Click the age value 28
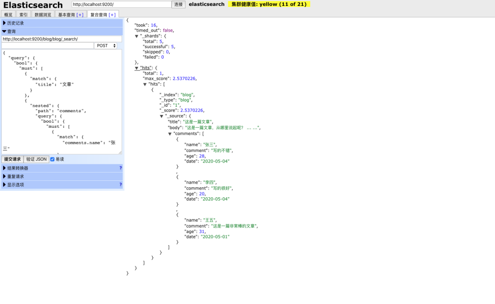 tap(202, 156)
